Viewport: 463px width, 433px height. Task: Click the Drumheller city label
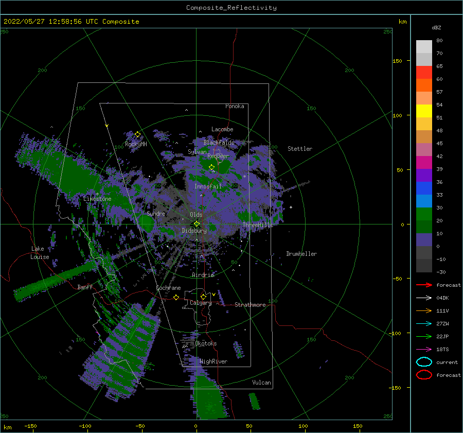301,254
